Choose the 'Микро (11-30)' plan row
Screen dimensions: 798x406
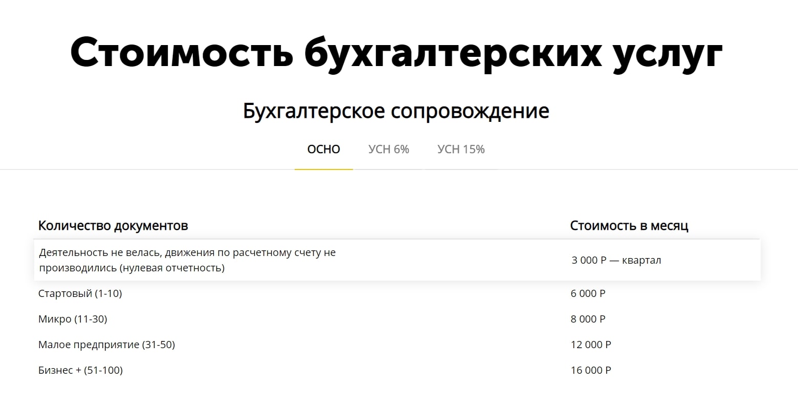pyautogui.click(x=73, y=319)
